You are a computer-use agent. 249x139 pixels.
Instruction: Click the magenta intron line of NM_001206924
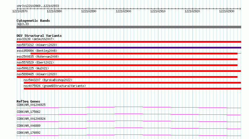click(x=129, y=121)
